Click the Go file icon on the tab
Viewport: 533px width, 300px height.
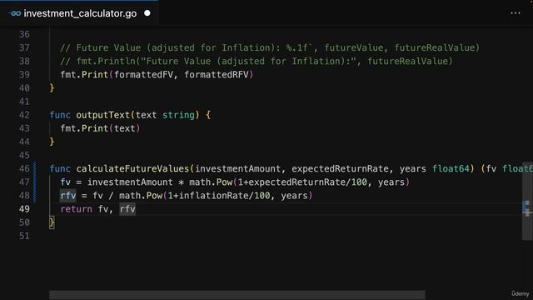[15, 13]
